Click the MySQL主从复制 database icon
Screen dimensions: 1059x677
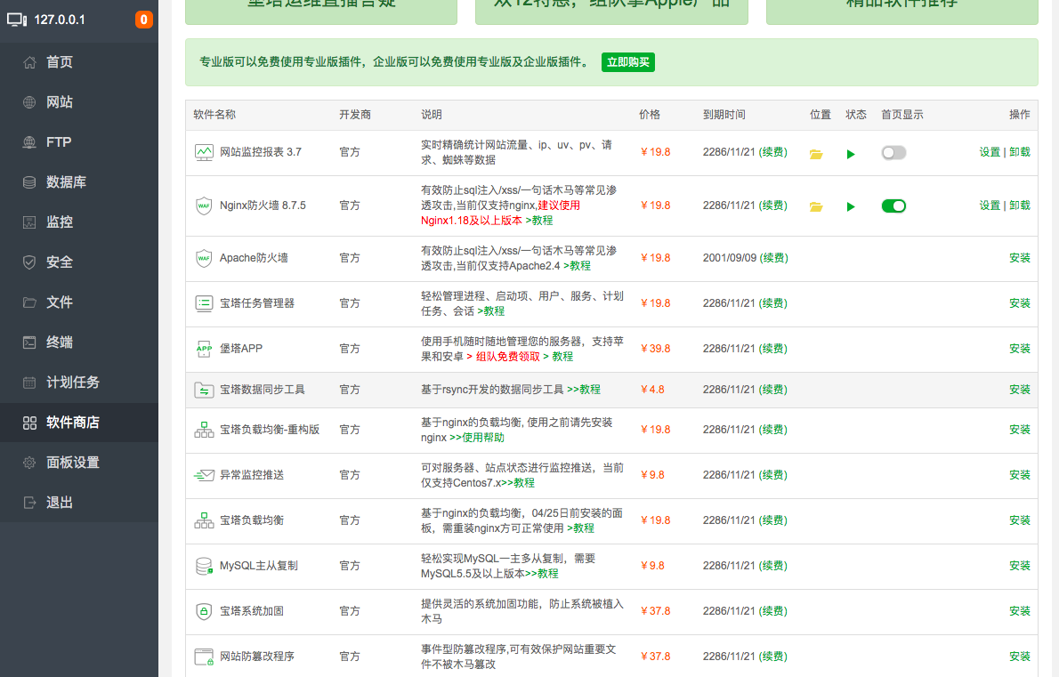[x=204, y=566]
